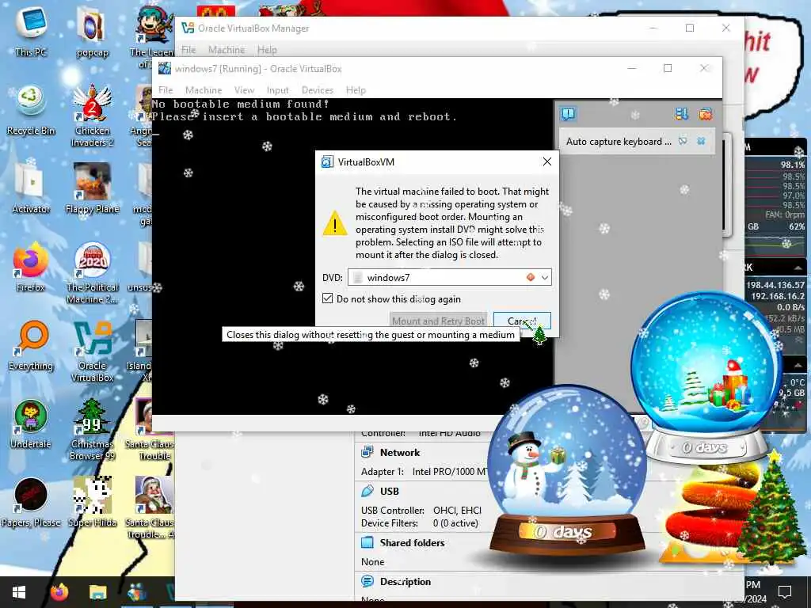The height and width of the screenshot is (608, 811).
Task: Click the Cancel button in the dialog
Action: click(522, 321)
